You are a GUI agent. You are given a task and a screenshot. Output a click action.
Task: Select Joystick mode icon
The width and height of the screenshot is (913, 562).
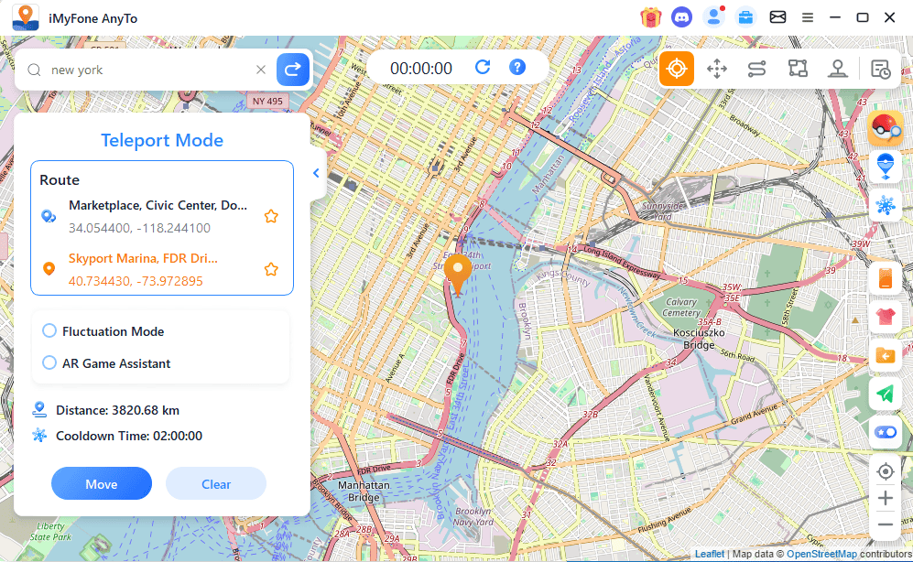point(838,69)
